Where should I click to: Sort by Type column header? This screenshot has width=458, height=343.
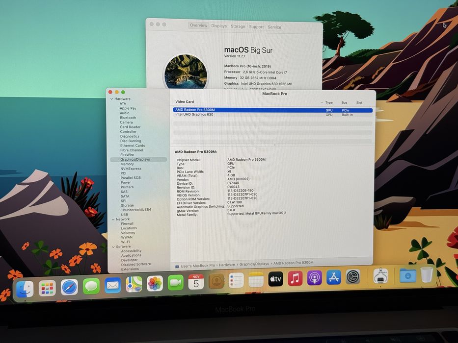(329, 103)
